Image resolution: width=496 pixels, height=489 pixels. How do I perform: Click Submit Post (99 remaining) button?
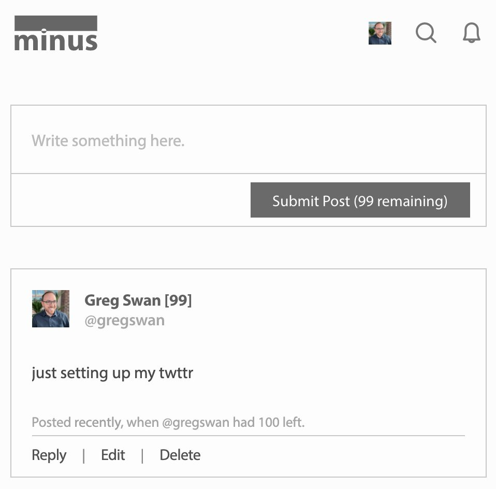pyautogui.click(x=360, y=200)
